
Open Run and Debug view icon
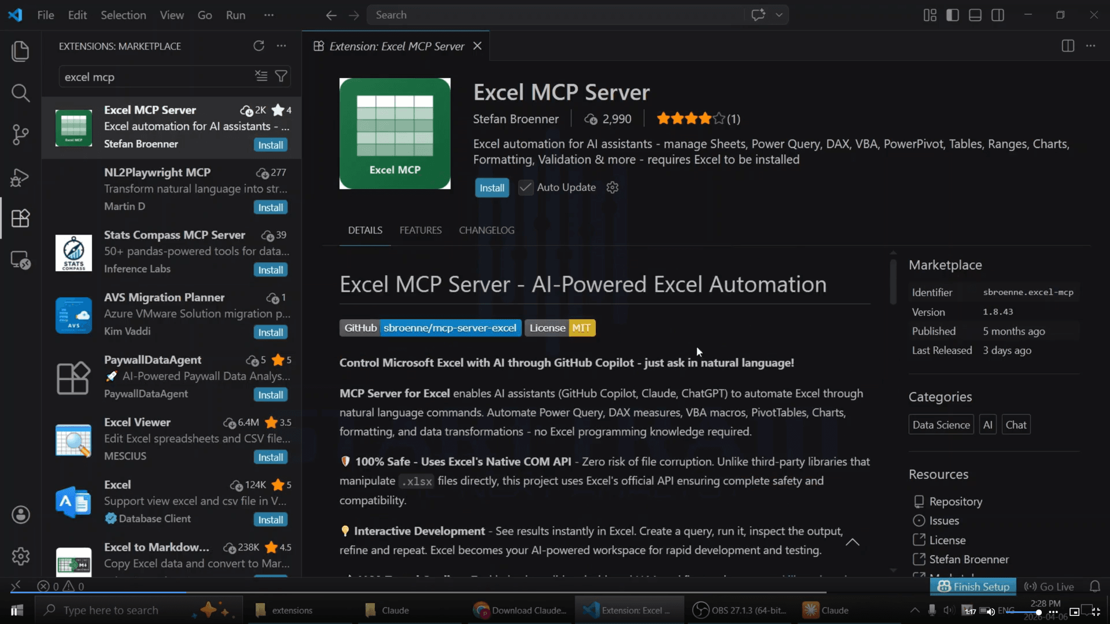20,177
